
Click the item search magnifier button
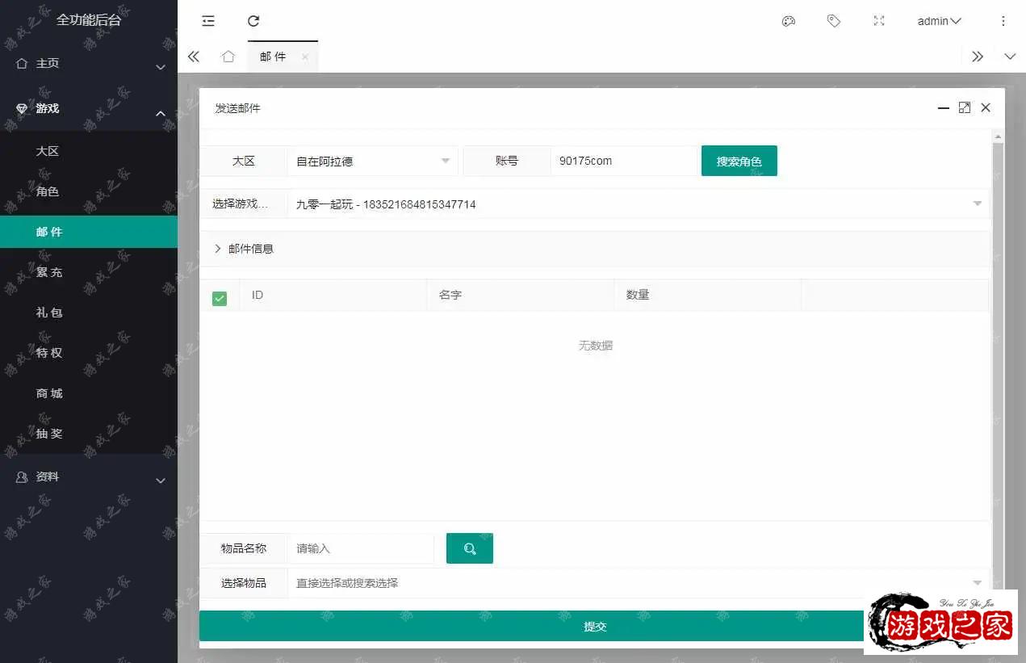[470, 548]
